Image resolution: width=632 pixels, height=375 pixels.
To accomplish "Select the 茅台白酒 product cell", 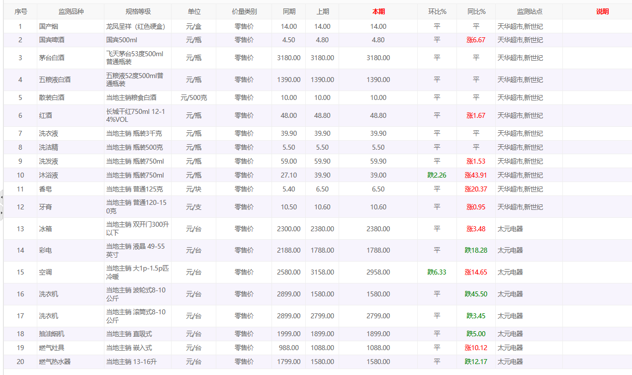I will pyautogui.click(x=71, y=58).
